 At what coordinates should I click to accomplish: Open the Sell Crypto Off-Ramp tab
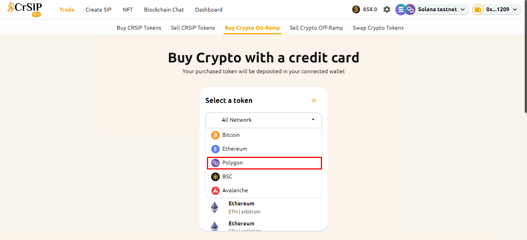pos(316,28)
